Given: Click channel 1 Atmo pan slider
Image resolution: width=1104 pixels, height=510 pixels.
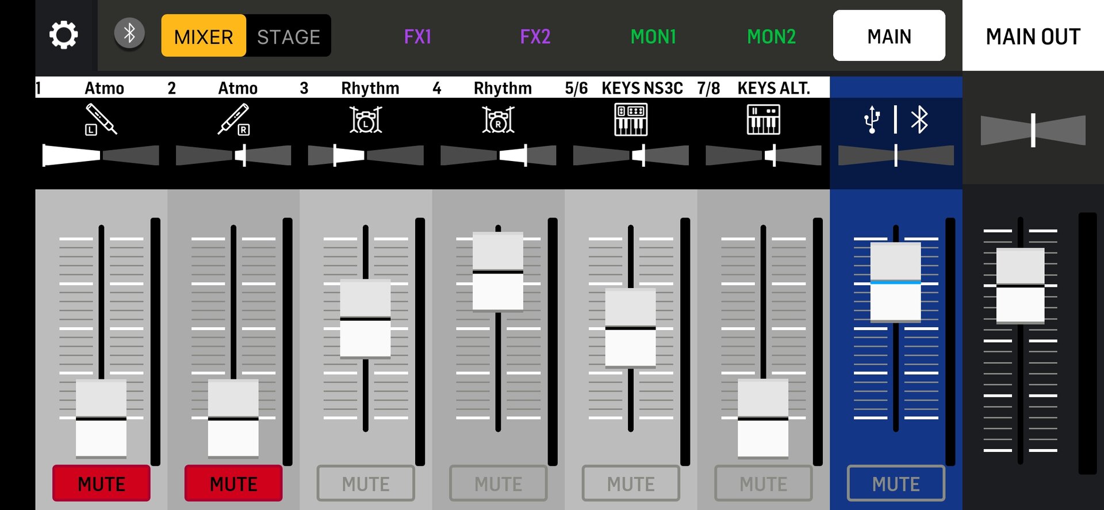Looking at the screenshot, I should click(101, 155).
